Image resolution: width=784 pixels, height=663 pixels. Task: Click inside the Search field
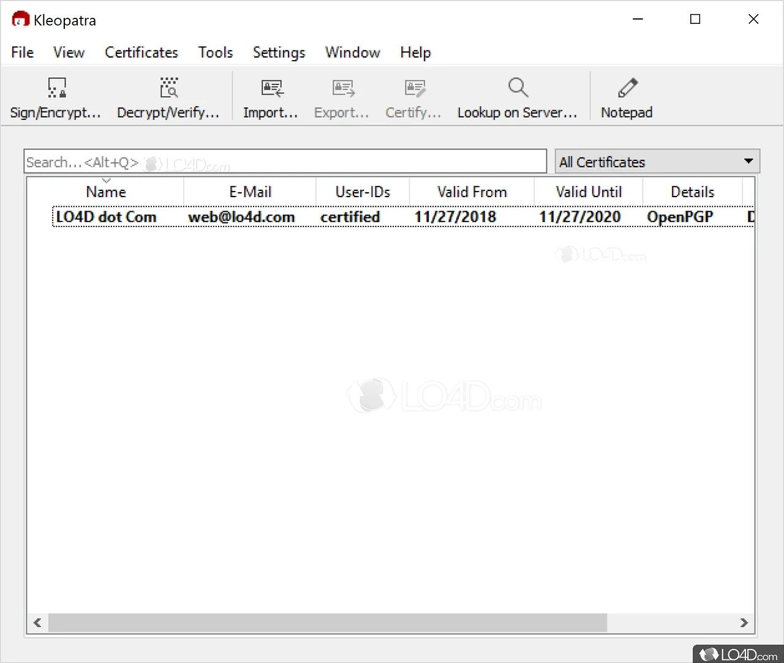click(285, 161)
